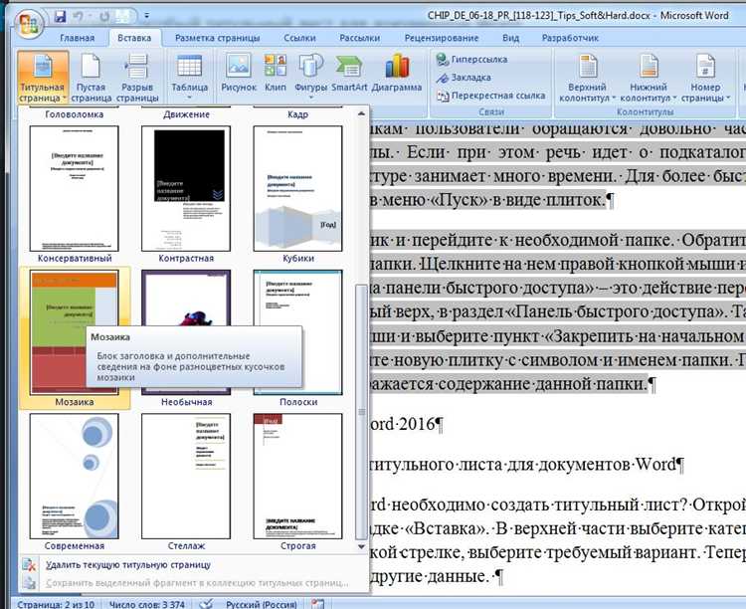Image resolution: width=746 pixels, height=609 pixels.
Task: Insert a Диаграмма chart
Action: pos(397,73)
